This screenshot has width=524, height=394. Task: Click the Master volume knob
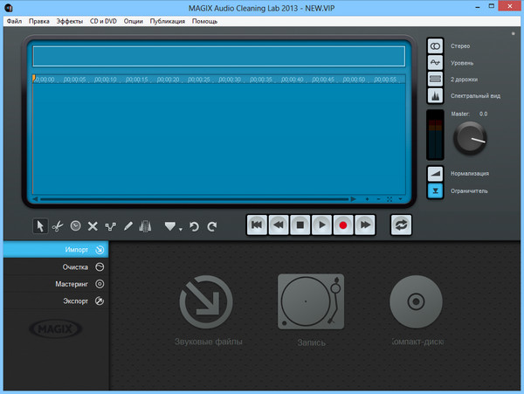471,135
